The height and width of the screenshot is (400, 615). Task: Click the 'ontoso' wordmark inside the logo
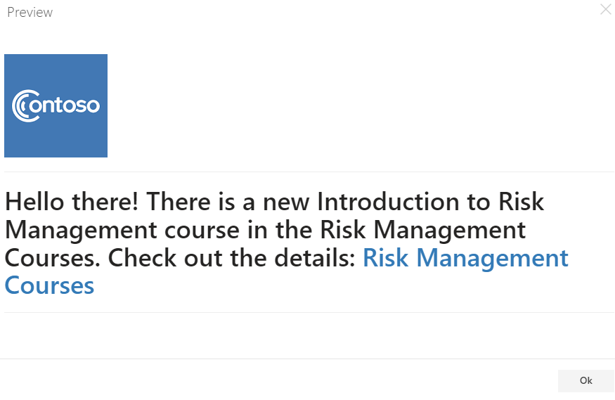tap(65, 105)
